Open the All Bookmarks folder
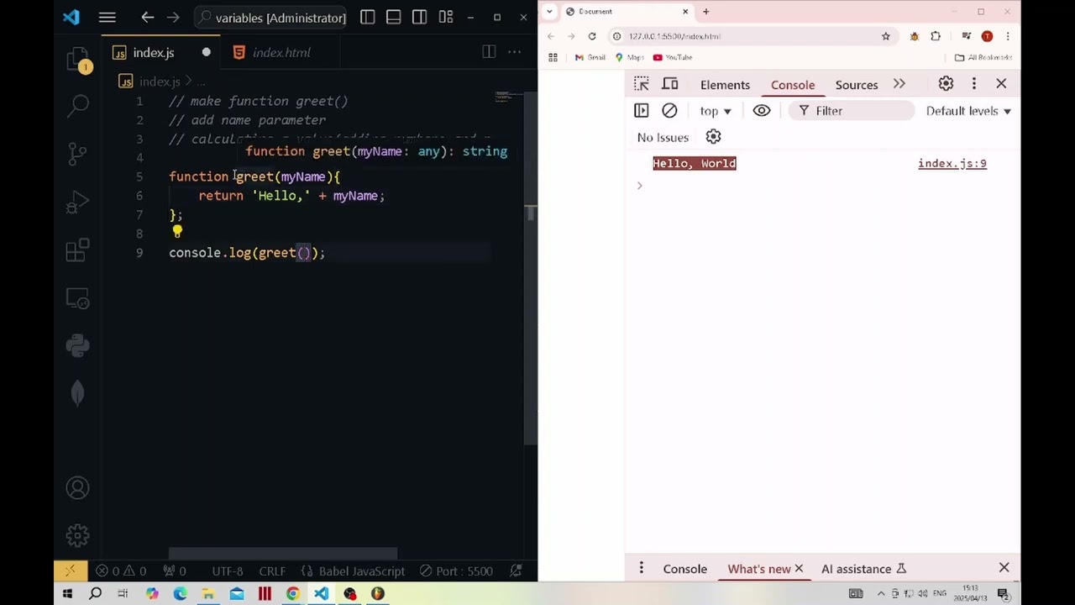This screenshot has height=605, width=1075. pyautogui.click(x=983, y=57)
